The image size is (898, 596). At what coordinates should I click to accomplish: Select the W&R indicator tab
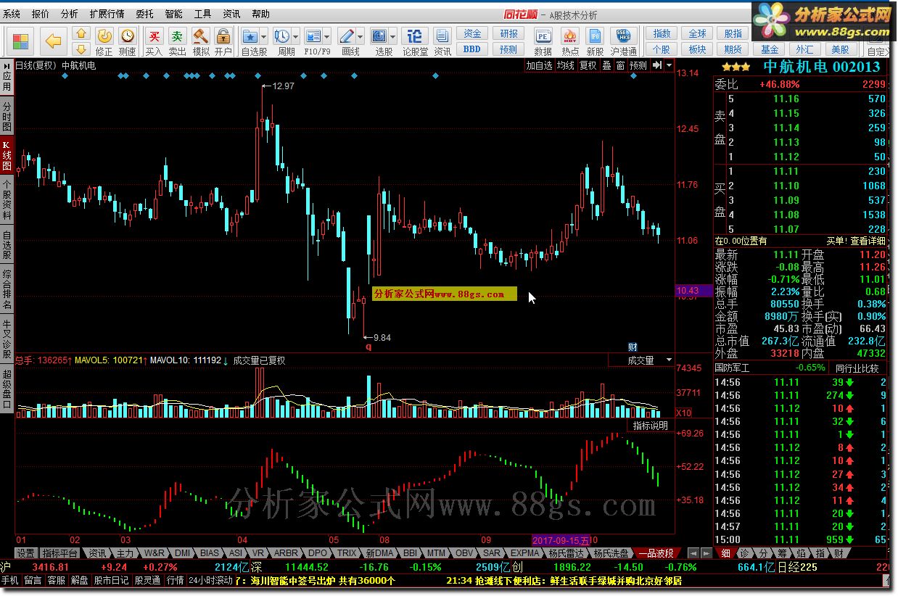155,553
